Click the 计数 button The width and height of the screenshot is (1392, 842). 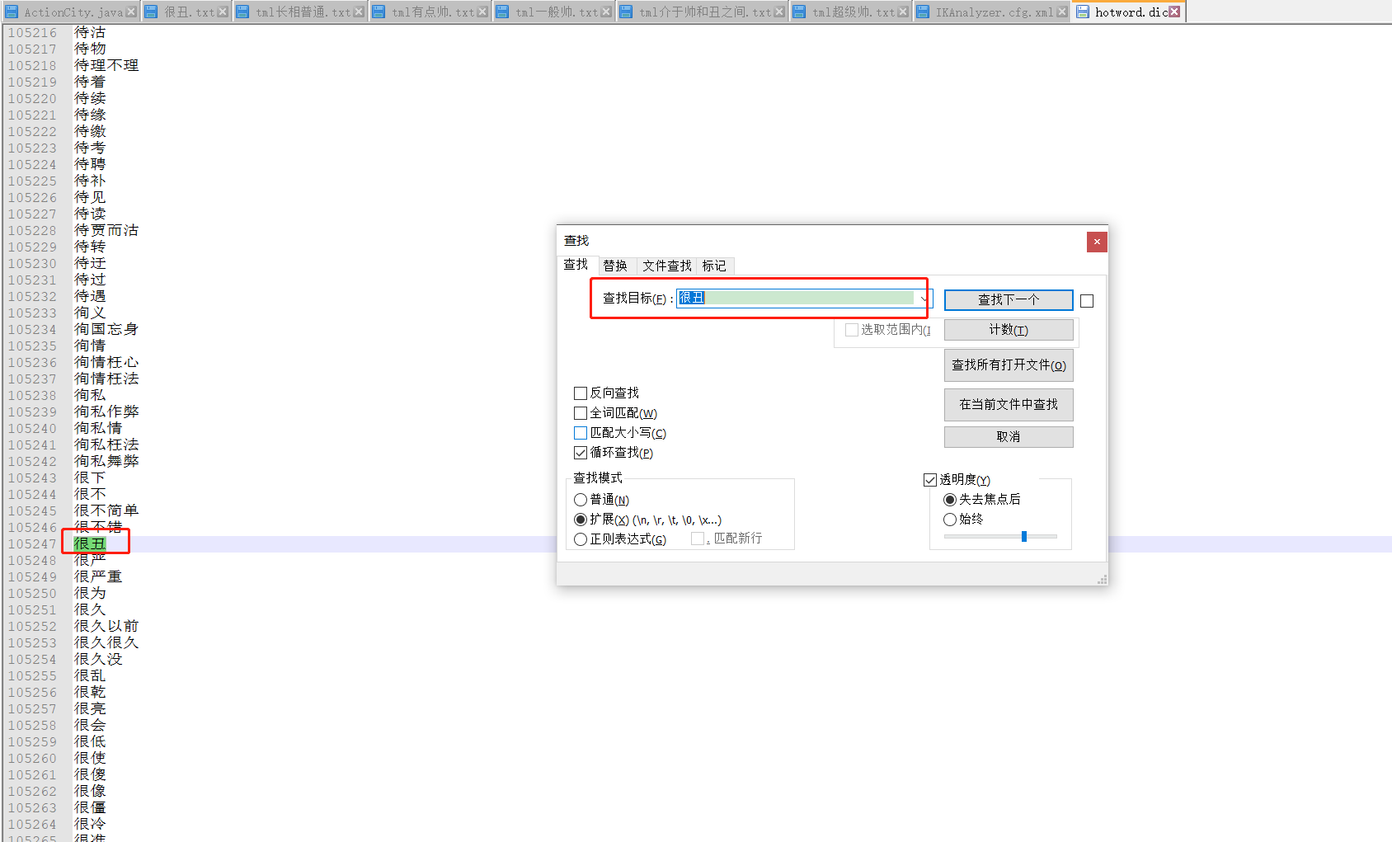(1008, 329)
